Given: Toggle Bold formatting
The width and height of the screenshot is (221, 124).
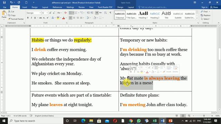Looking at the screenshot, I should pos(28,18).
